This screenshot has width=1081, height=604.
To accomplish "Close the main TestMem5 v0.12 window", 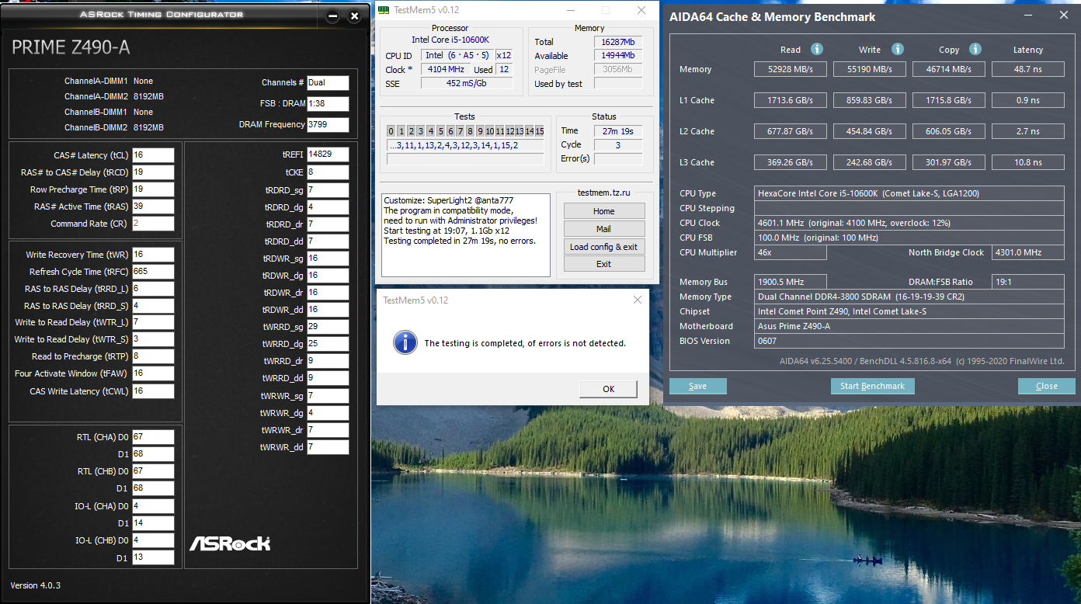I will click(x=641, y=10).
